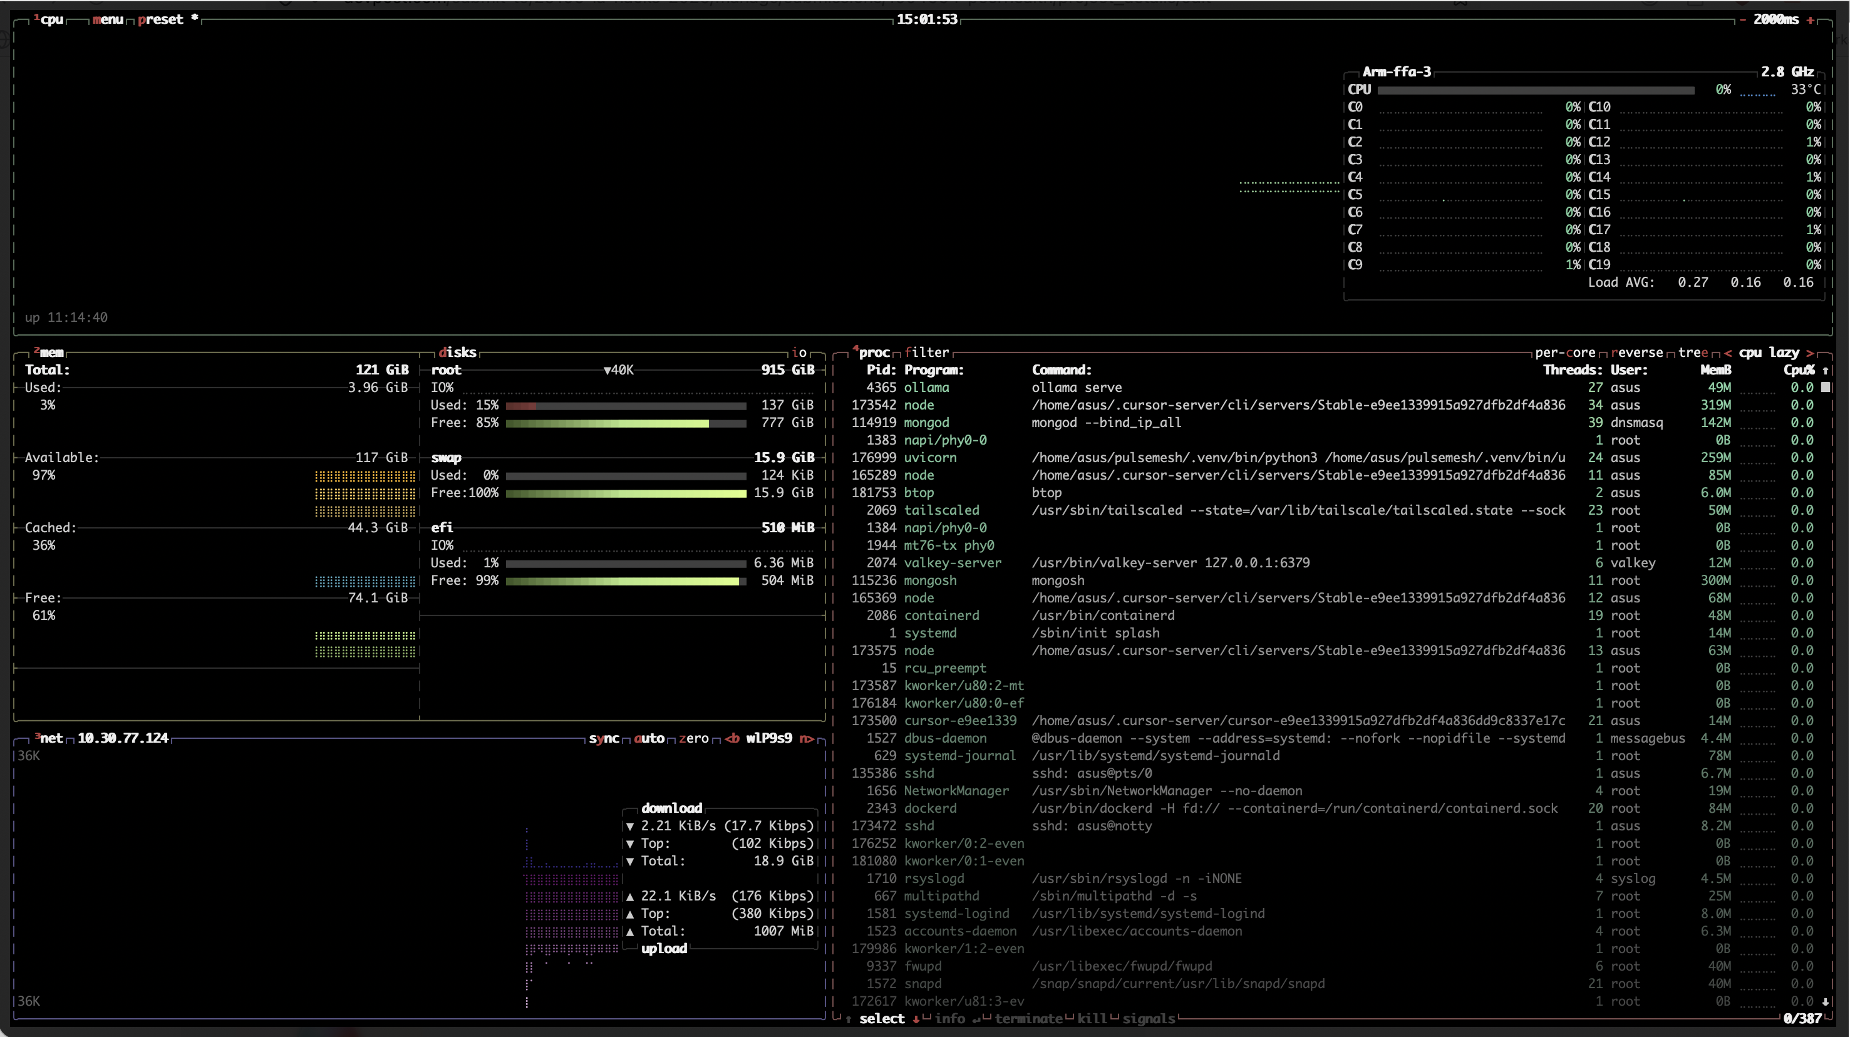
Task: Toggle reverse sorting of processes
Action: (1636, 353)
